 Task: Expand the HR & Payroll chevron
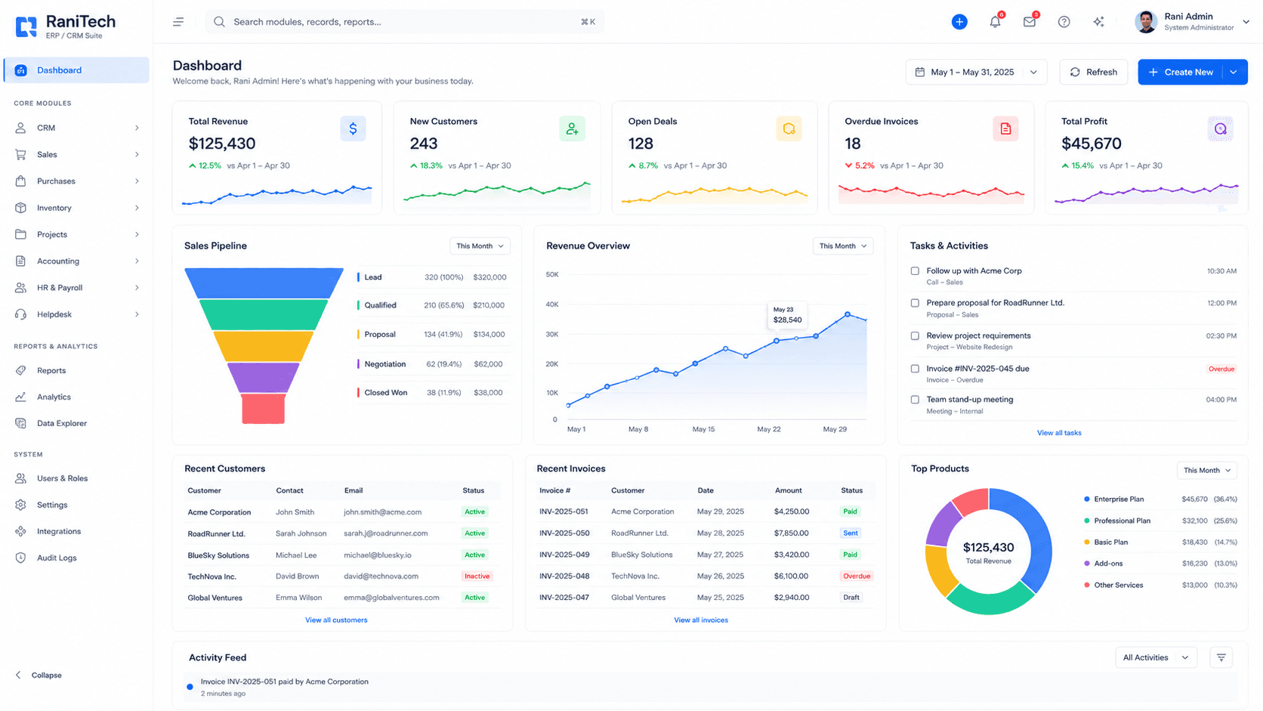tap(137, 288)
